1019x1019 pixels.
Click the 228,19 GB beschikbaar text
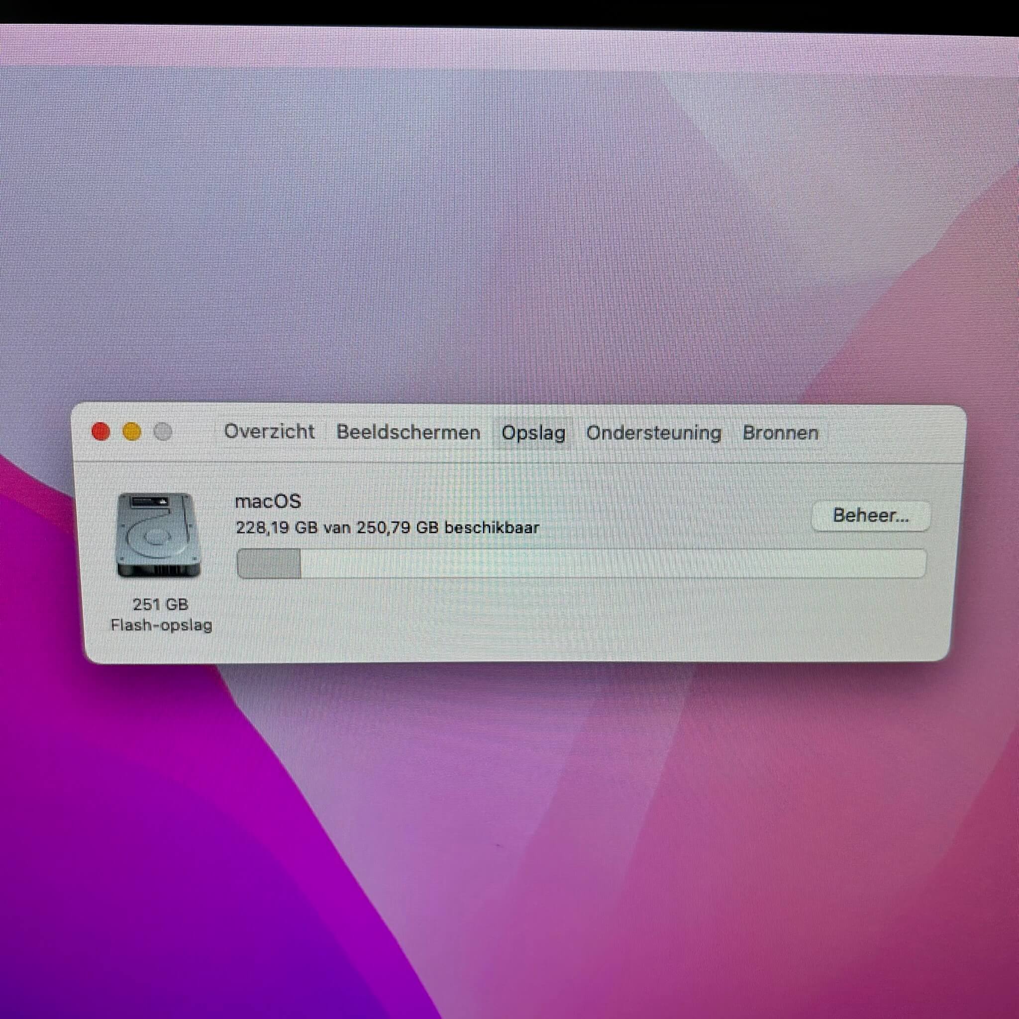[387, 528]
